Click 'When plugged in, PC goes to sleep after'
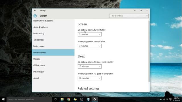Image resolution: width=182 pixels, height=102 pixels. pos(96,74)
